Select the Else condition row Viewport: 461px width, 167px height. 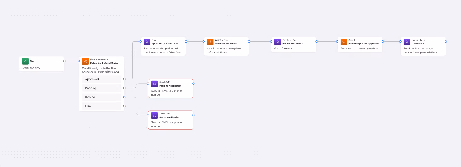coord(102,106)
